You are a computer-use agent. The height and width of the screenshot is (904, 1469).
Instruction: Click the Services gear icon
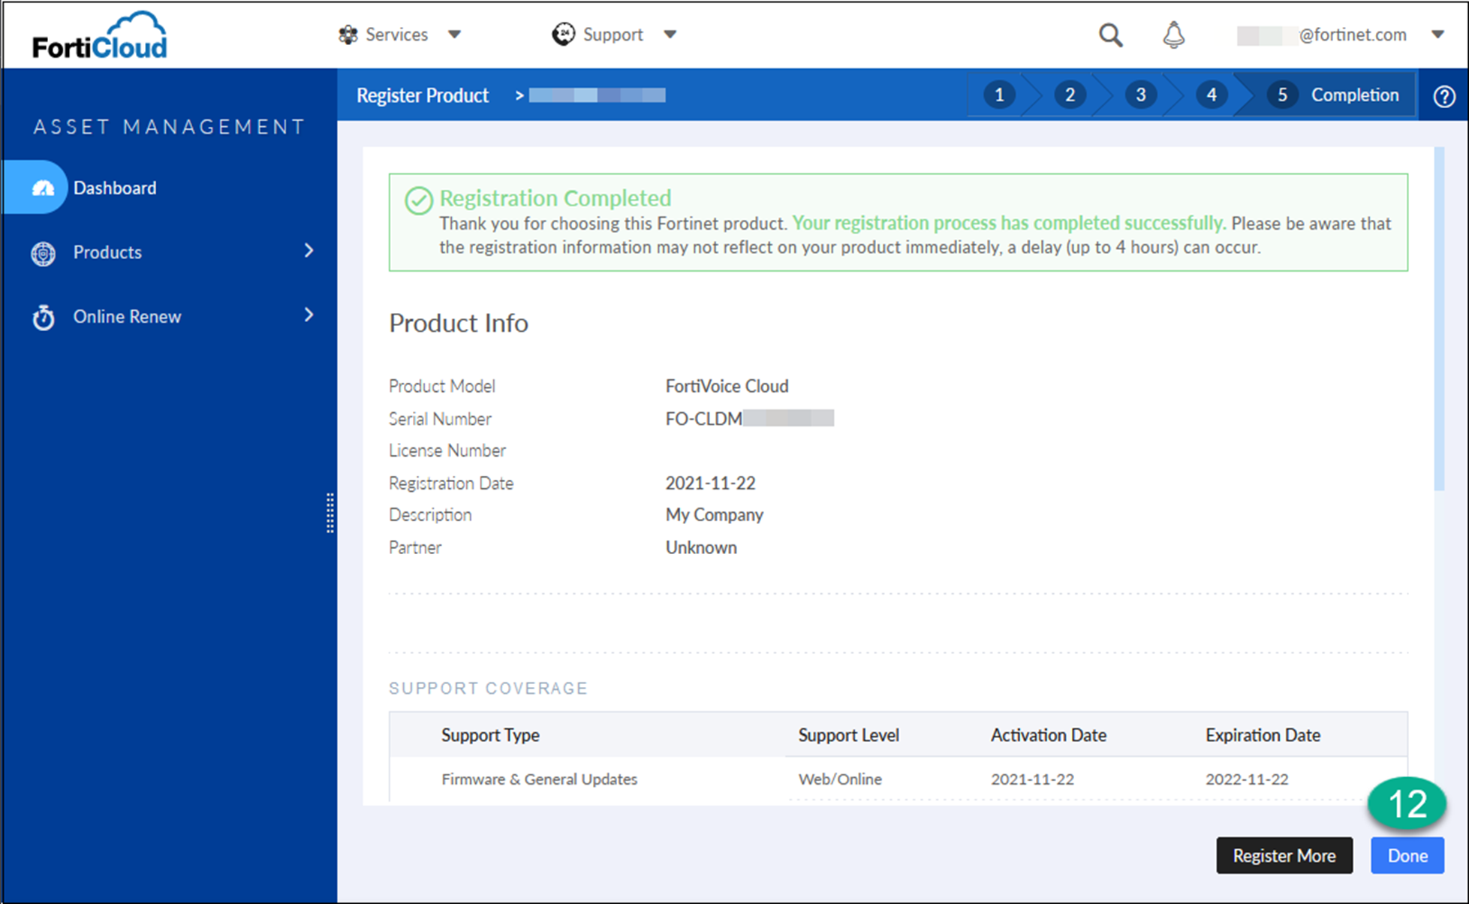(348, 35)
